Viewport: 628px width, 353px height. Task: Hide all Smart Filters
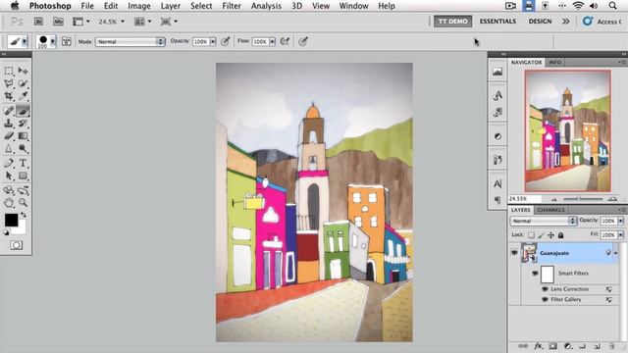pyautogui.click(x=535, y=273)
